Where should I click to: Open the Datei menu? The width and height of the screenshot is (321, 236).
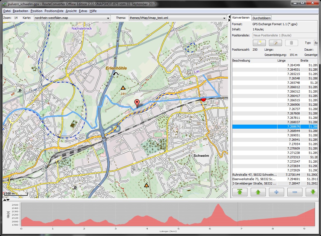pos(7,11)
